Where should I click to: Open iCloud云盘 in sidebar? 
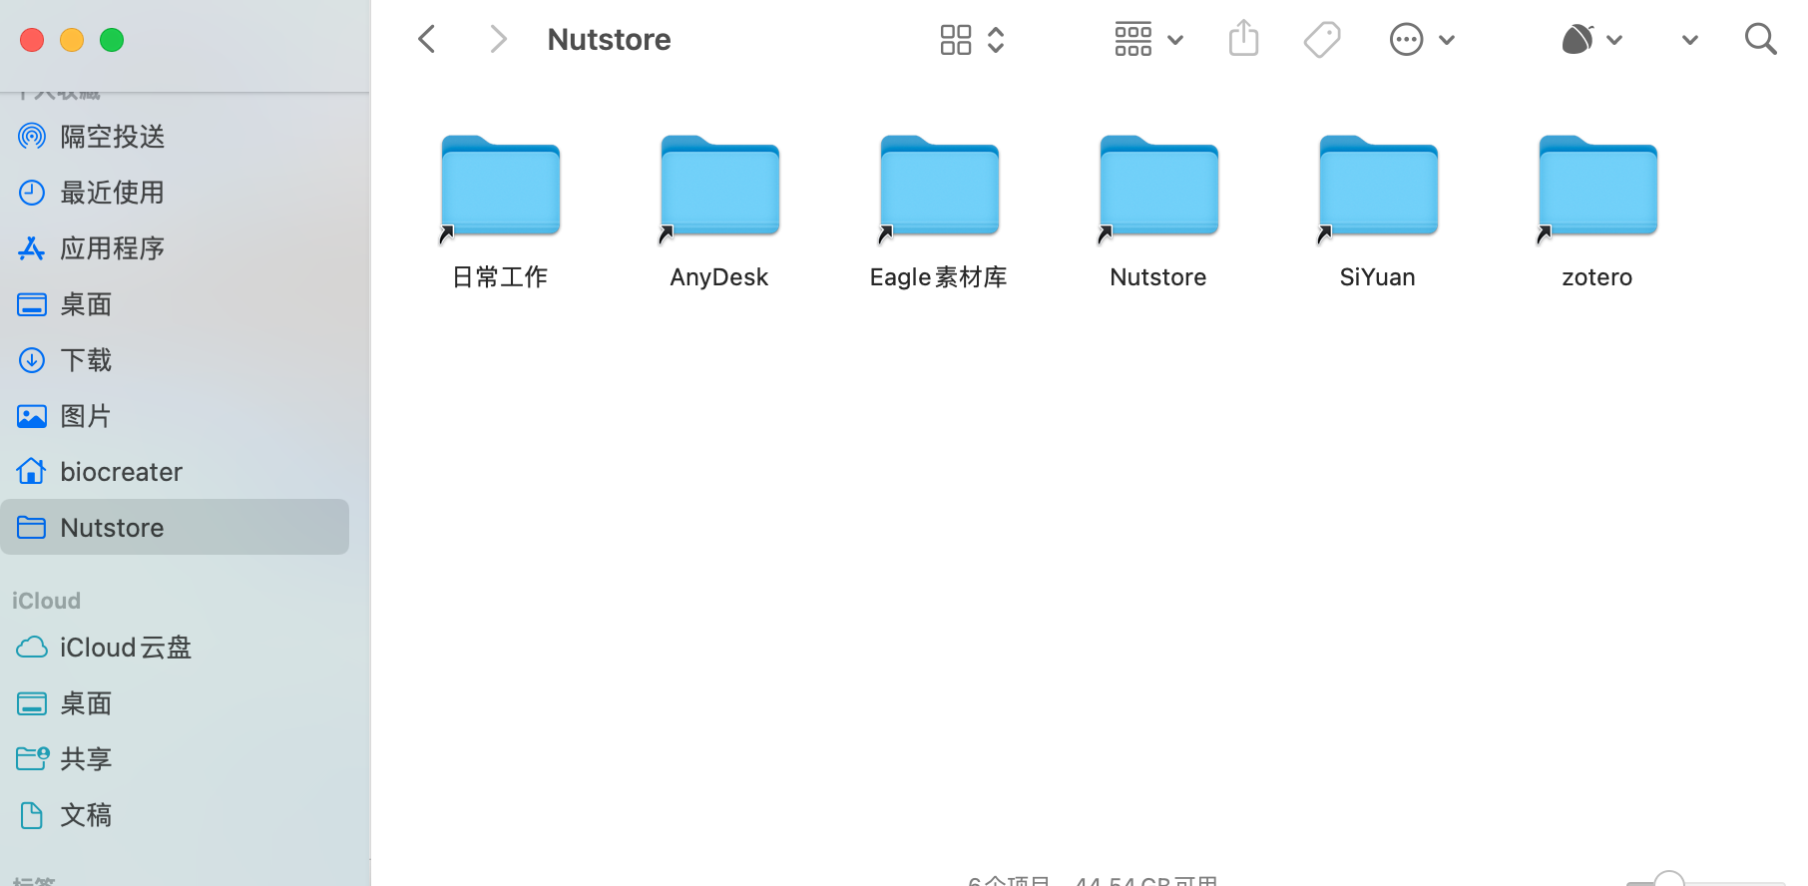(176, 648)
